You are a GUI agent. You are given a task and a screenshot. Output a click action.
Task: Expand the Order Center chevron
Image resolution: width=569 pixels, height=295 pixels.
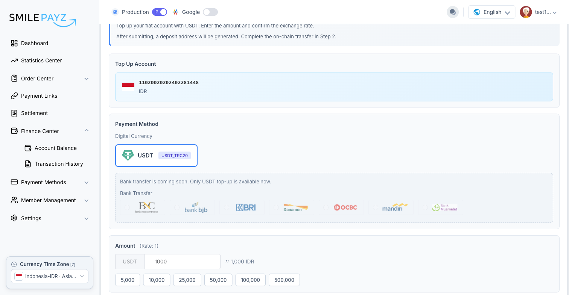tap(87, 79)
